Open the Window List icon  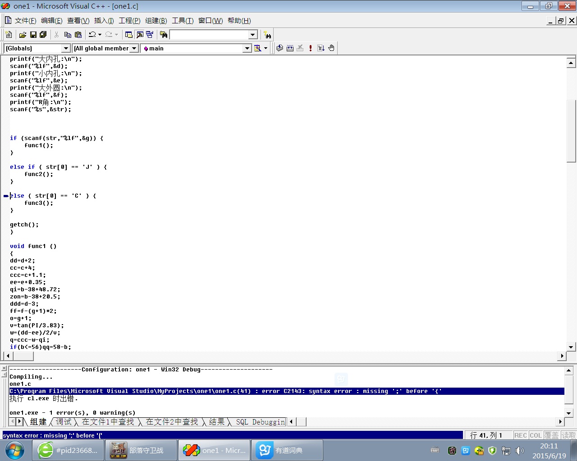point(150,35)
